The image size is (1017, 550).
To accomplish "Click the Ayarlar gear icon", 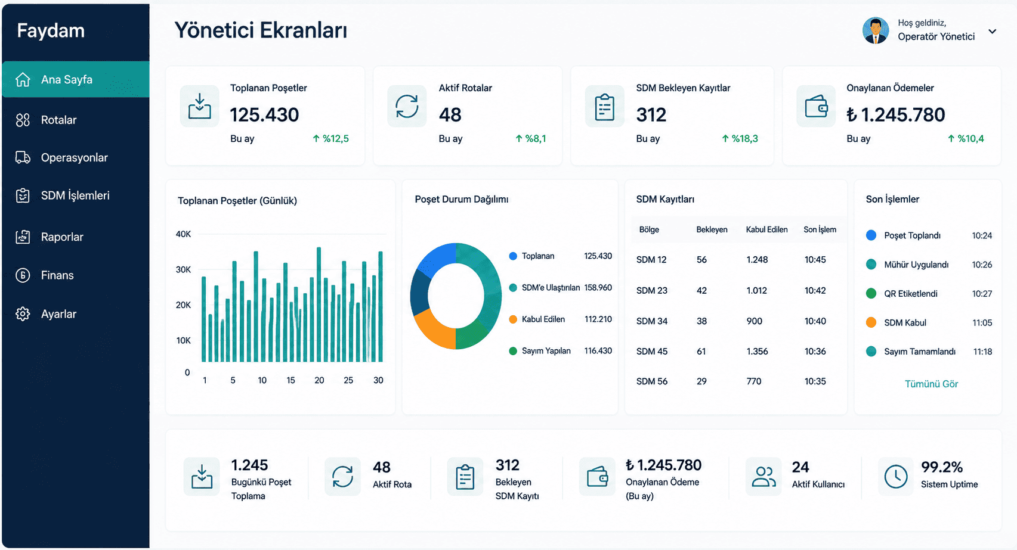I will 23,314.
